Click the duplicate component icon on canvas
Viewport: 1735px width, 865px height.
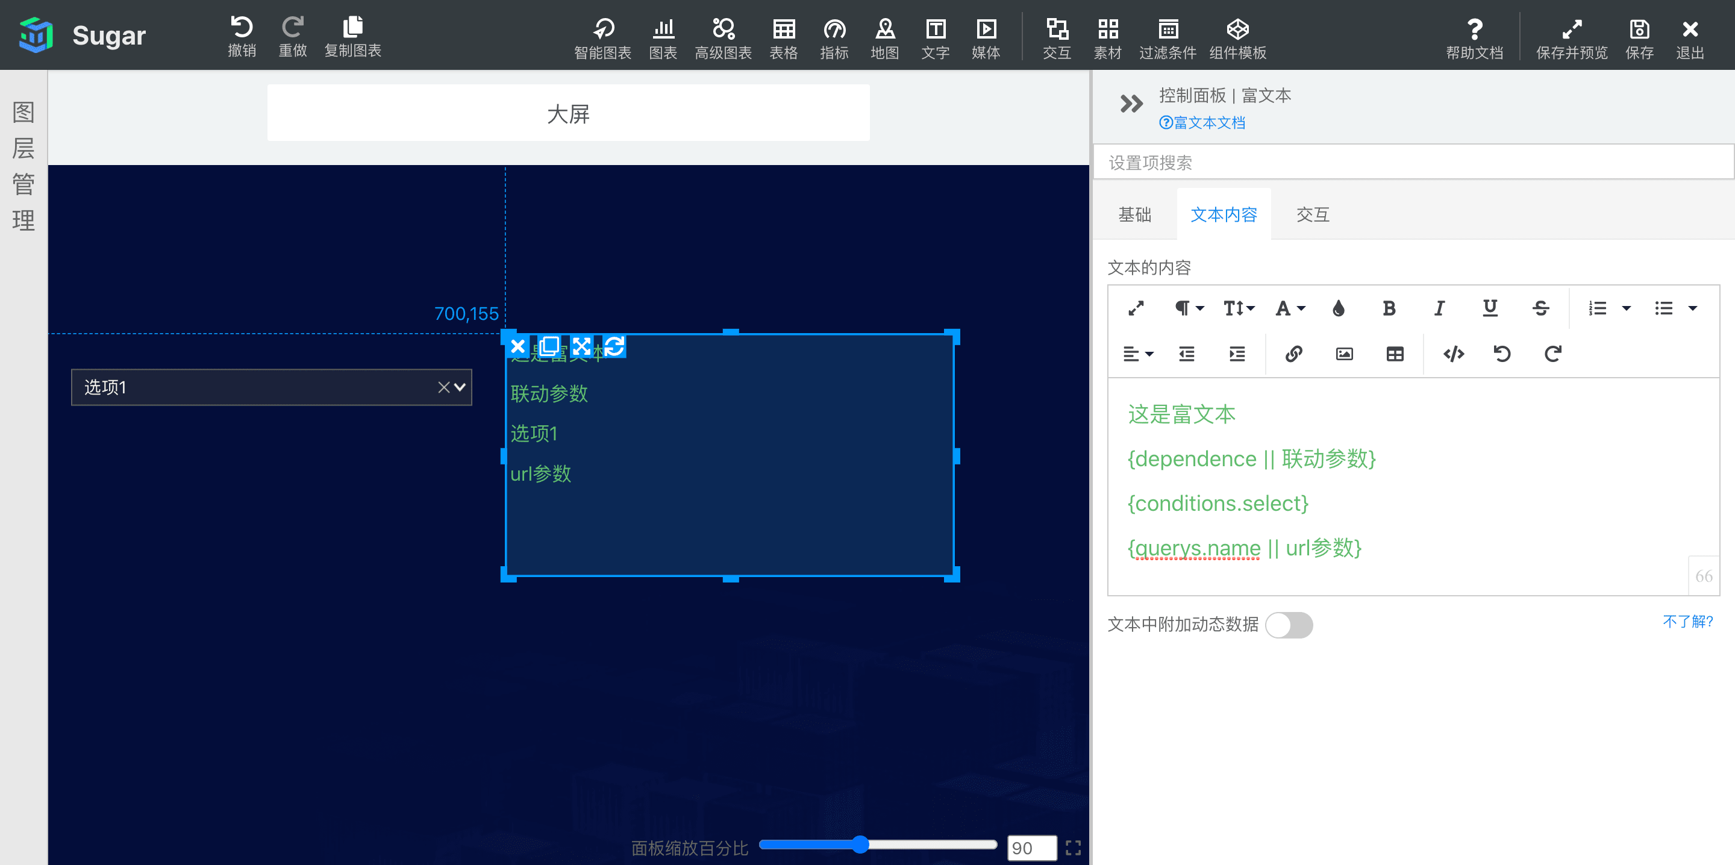tap(549, 346)
